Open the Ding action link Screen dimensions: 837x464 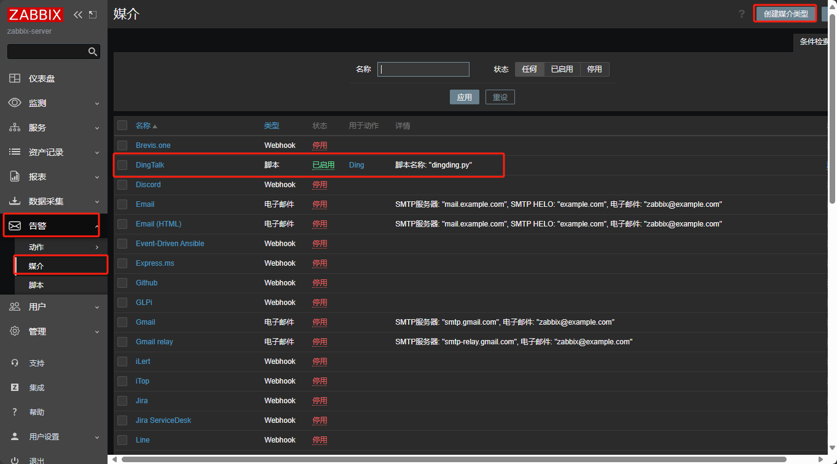356,165
